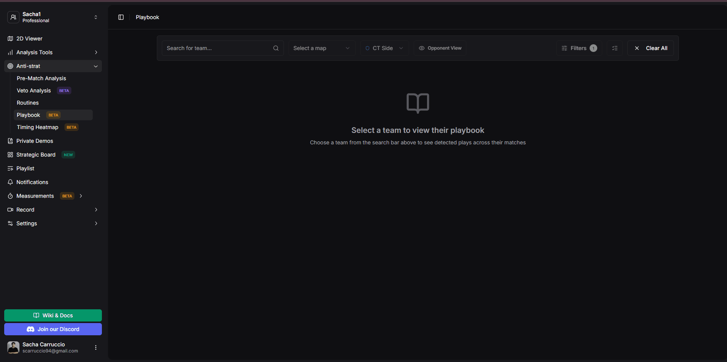Focus the Search for team field

218,48
